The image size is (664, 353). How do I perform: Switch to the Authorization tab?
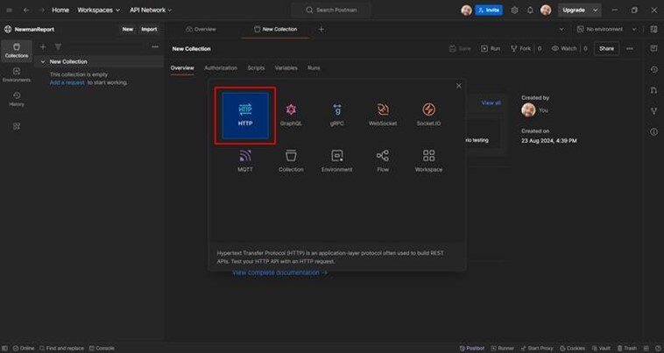(x=220, y=67)
